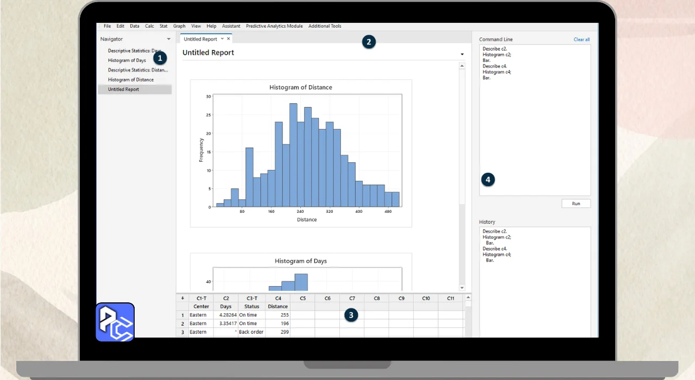Select column header C3-T

252,298
